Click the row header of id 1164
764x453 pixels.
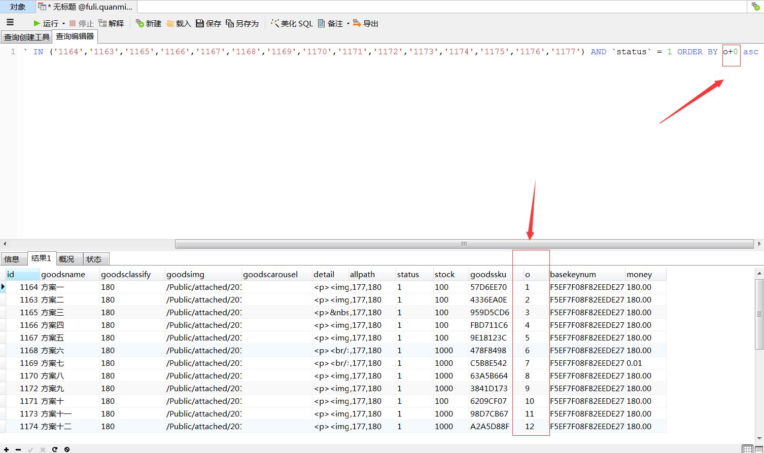point(3,287)
